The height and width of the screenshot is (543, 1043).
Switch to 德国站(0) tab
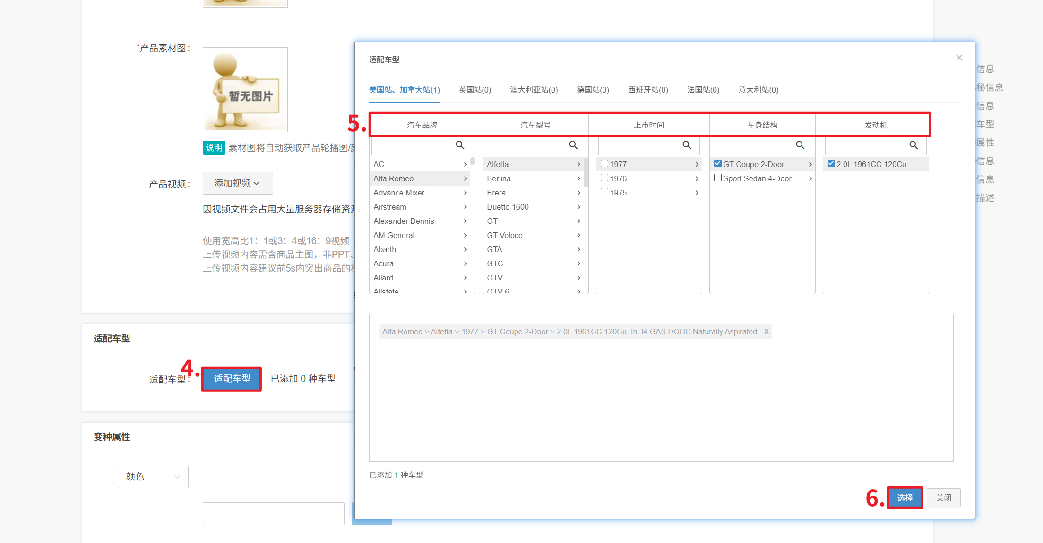593,90
